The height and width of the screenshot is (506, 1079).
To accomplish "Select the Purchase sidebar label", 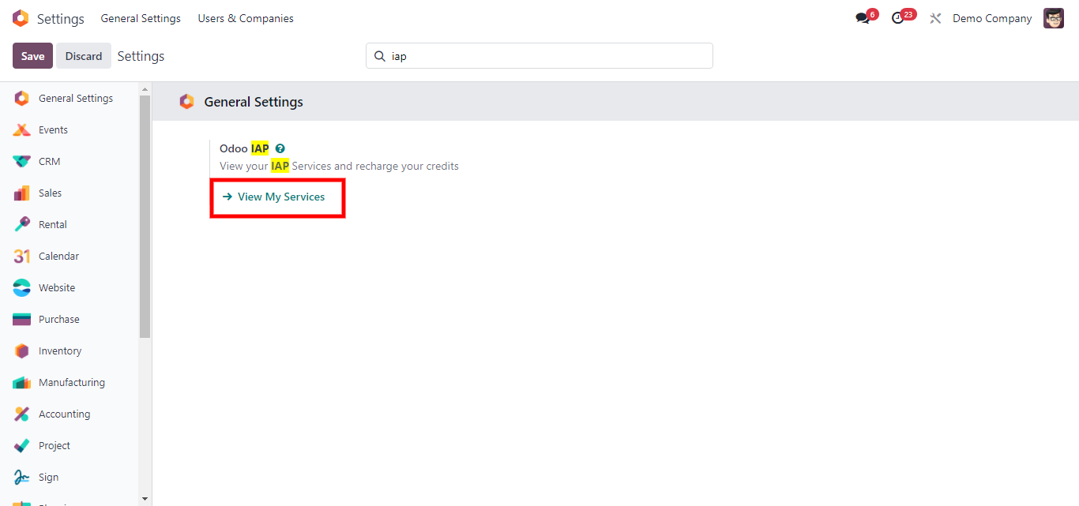I will [x=59, y=320].
